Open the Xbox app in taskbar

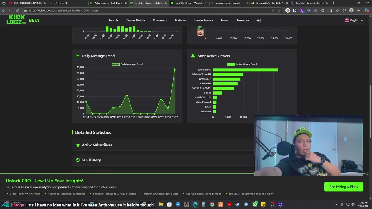point(255,204)
